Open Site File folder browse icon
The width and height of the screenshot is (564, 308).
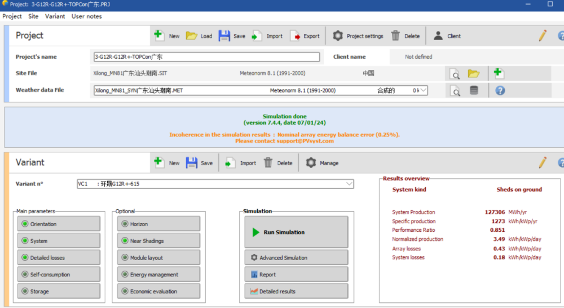click(x=473, y=74)
